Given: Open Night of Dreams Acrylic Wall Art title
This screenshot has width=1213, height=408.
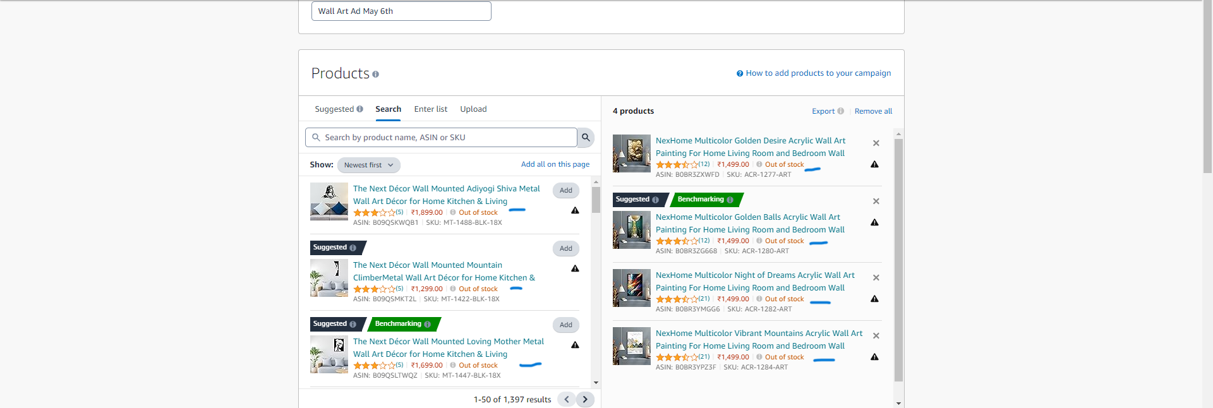Looking at the screenshot, I should [755, 282].
